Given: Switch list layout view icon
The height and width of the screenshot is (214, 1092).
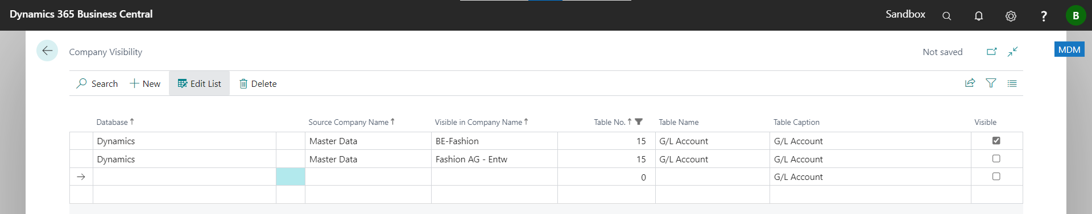Looking at the screenshot, I should (x=1012, y=83).
